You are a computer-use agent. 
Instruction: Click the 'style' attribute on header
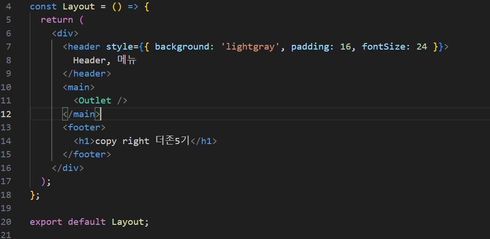(120, 47)
